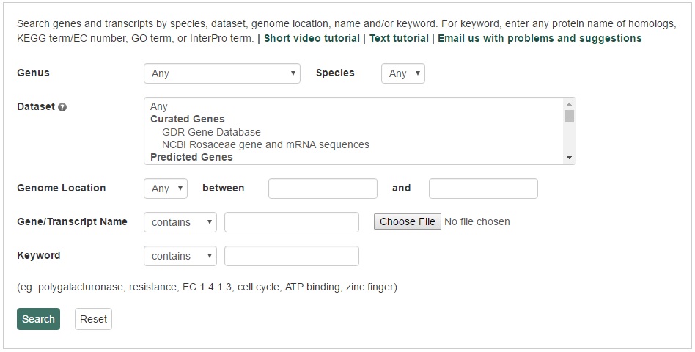Click the Dataset help question mark icon
The width and height of the screenshot is (695, 352).
click(62, 107)
